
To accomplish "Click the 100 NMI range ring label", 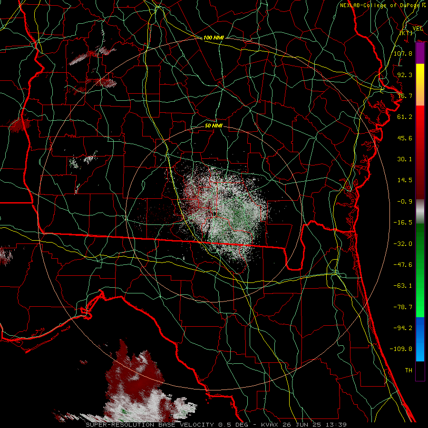I will coord(214,38).
